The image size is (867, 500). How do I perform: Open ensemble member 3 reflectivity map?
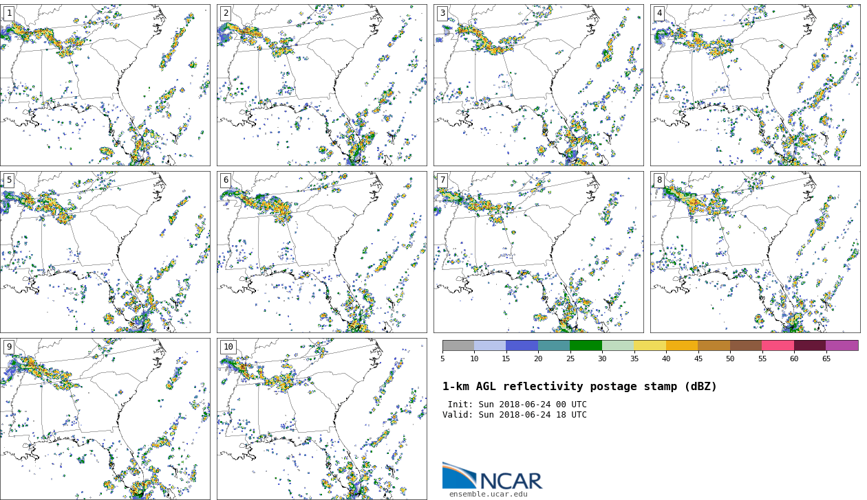(x=538, y=85)
